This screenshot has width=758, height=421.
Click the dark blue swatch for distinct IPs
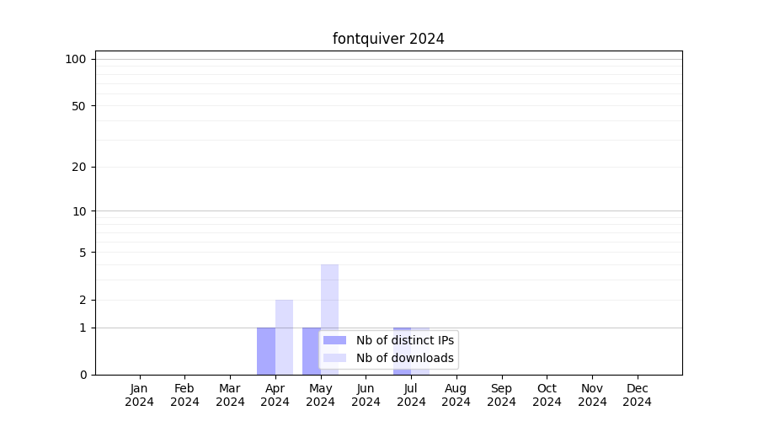point(334,340)
